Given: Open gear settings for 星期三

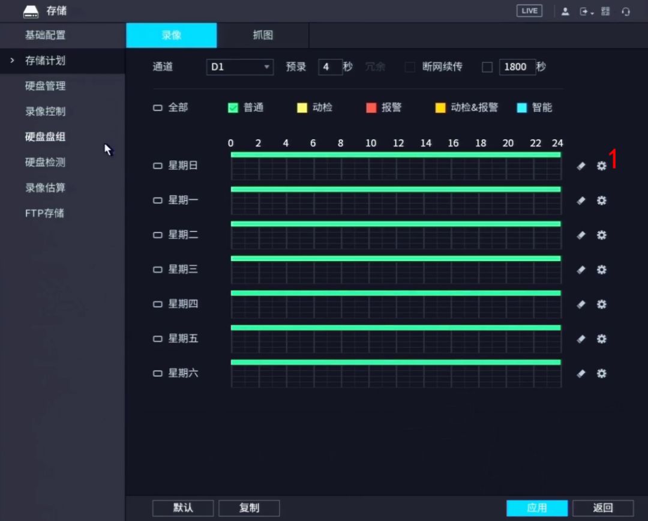Looking at the screenshot, I should click(x=601, y=270).
